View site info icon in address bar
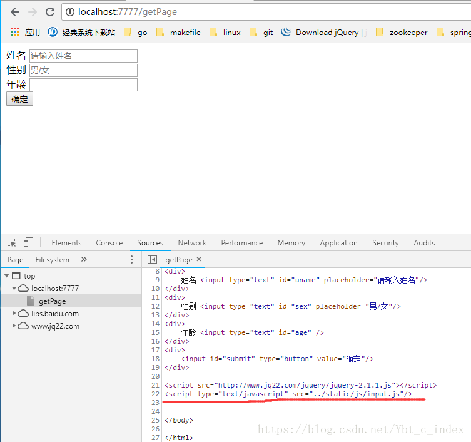This screenshot has height=442, width=471. pos(69,12)
